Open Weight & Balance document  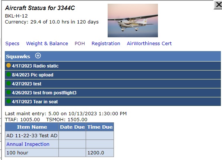47,44
